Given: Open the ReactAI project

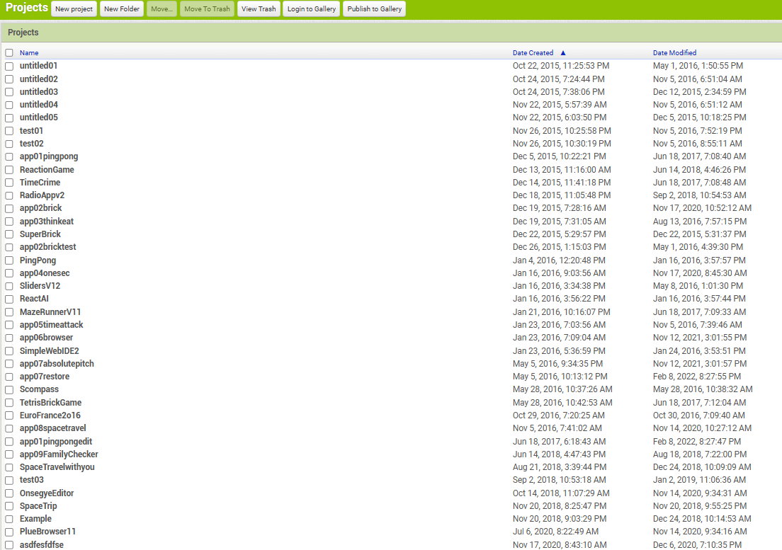Looking at the screenshot, I should pyautogui.click(x=34, y=299).
